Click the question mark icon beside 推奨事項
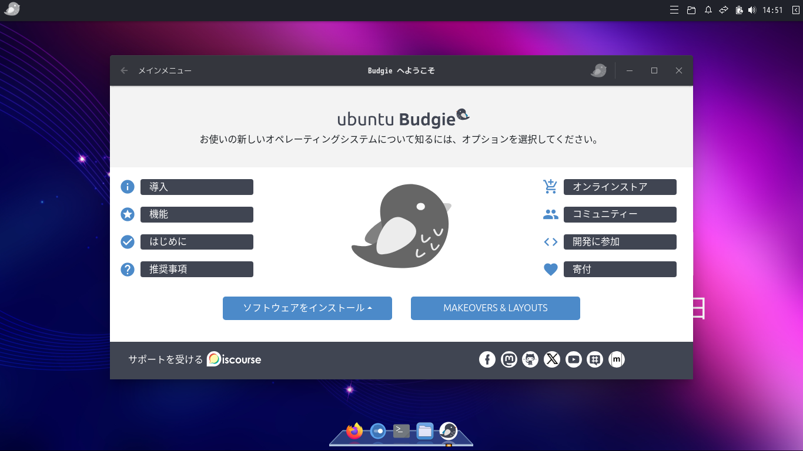The height and width of the screenshot is (451, 803). (x=128, y=269)
